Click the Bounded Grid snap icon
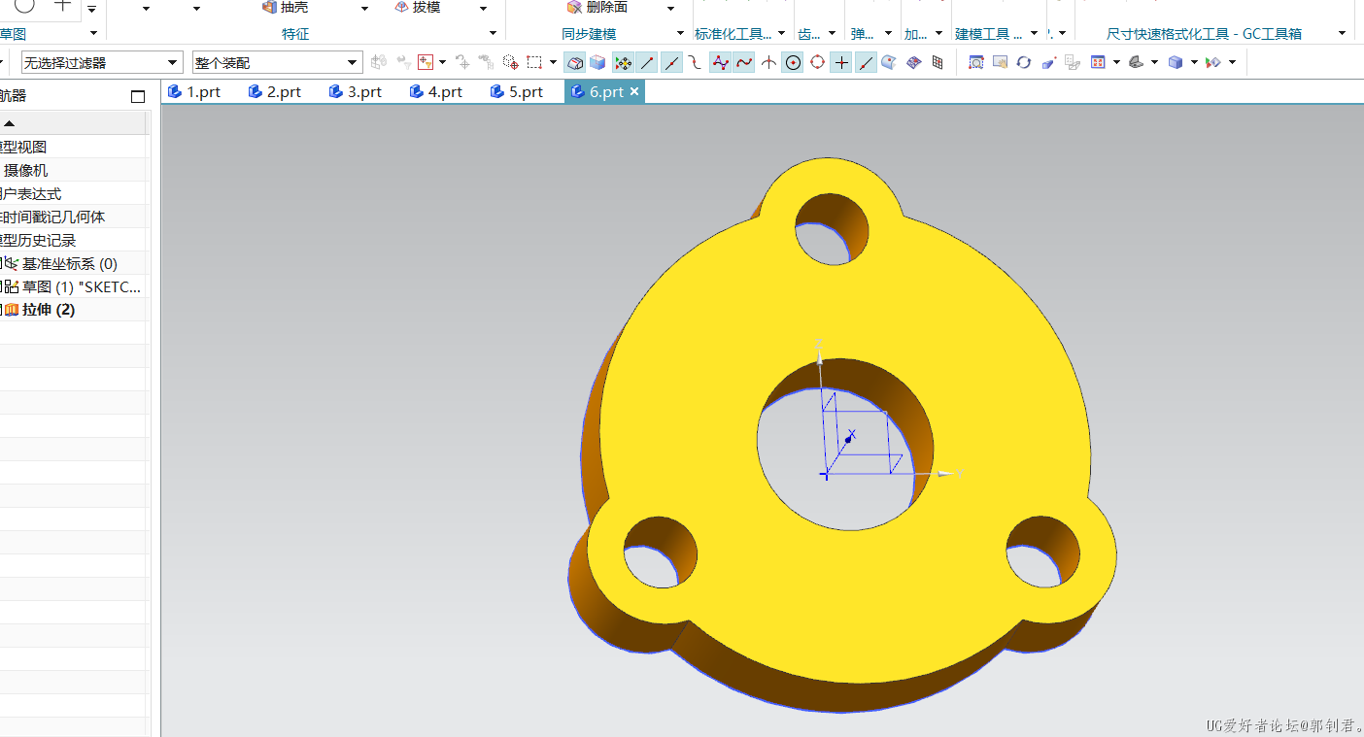The image size is (1364, 737). click(x=913, y=62)
